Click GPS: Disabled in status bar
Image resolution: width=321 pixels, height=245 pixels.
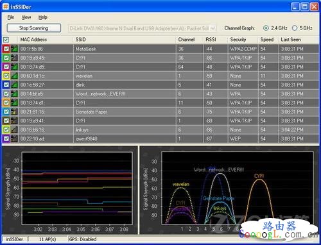pyautogui.click(x=83, y=239)
